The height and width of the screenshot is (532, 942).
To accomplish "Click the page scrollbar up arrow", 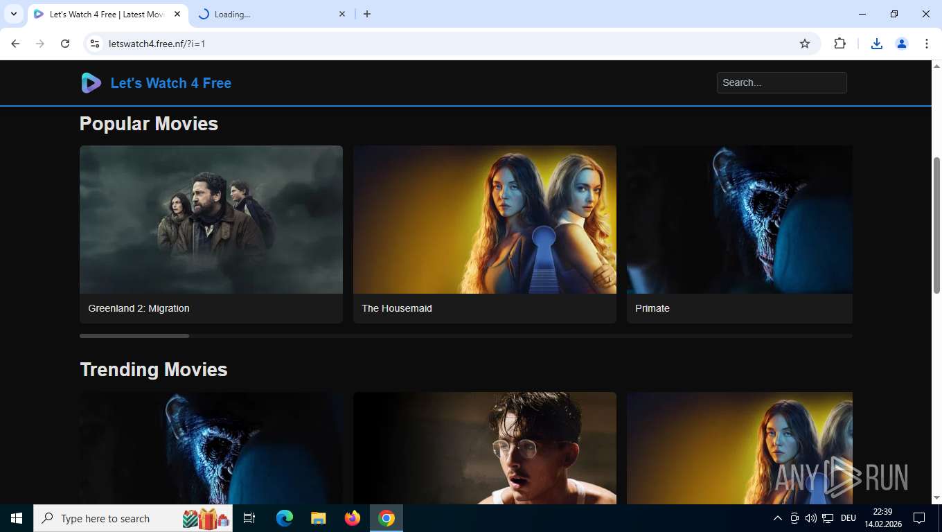I will [x=936, y=66].
